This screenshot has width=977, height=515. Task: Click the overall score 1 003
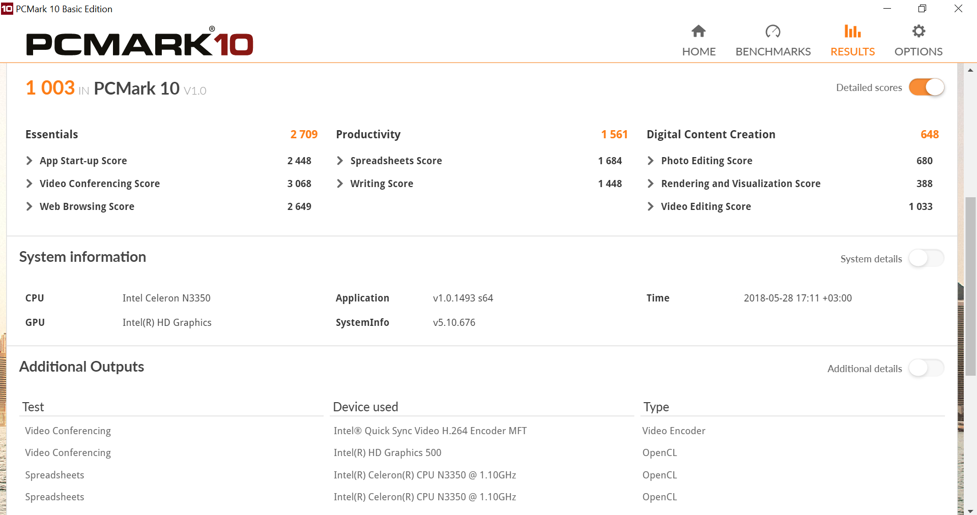click(x=50, y=87)
